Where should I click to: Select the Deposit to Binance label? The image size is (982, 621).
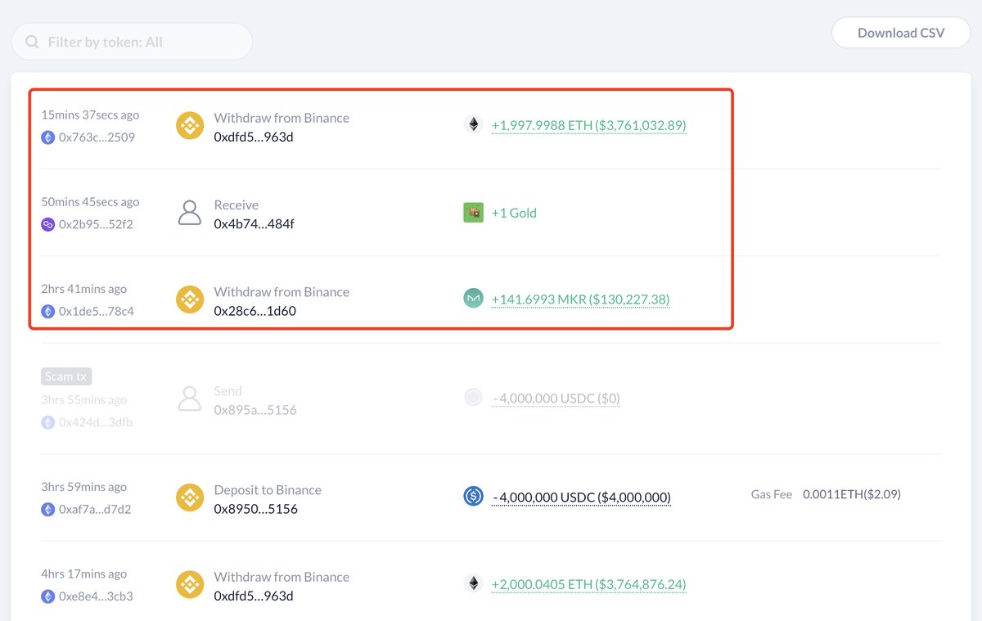click(x=268, y=490)
